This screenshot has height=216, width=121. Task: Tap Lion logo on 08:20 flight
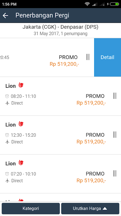[21, 85]
